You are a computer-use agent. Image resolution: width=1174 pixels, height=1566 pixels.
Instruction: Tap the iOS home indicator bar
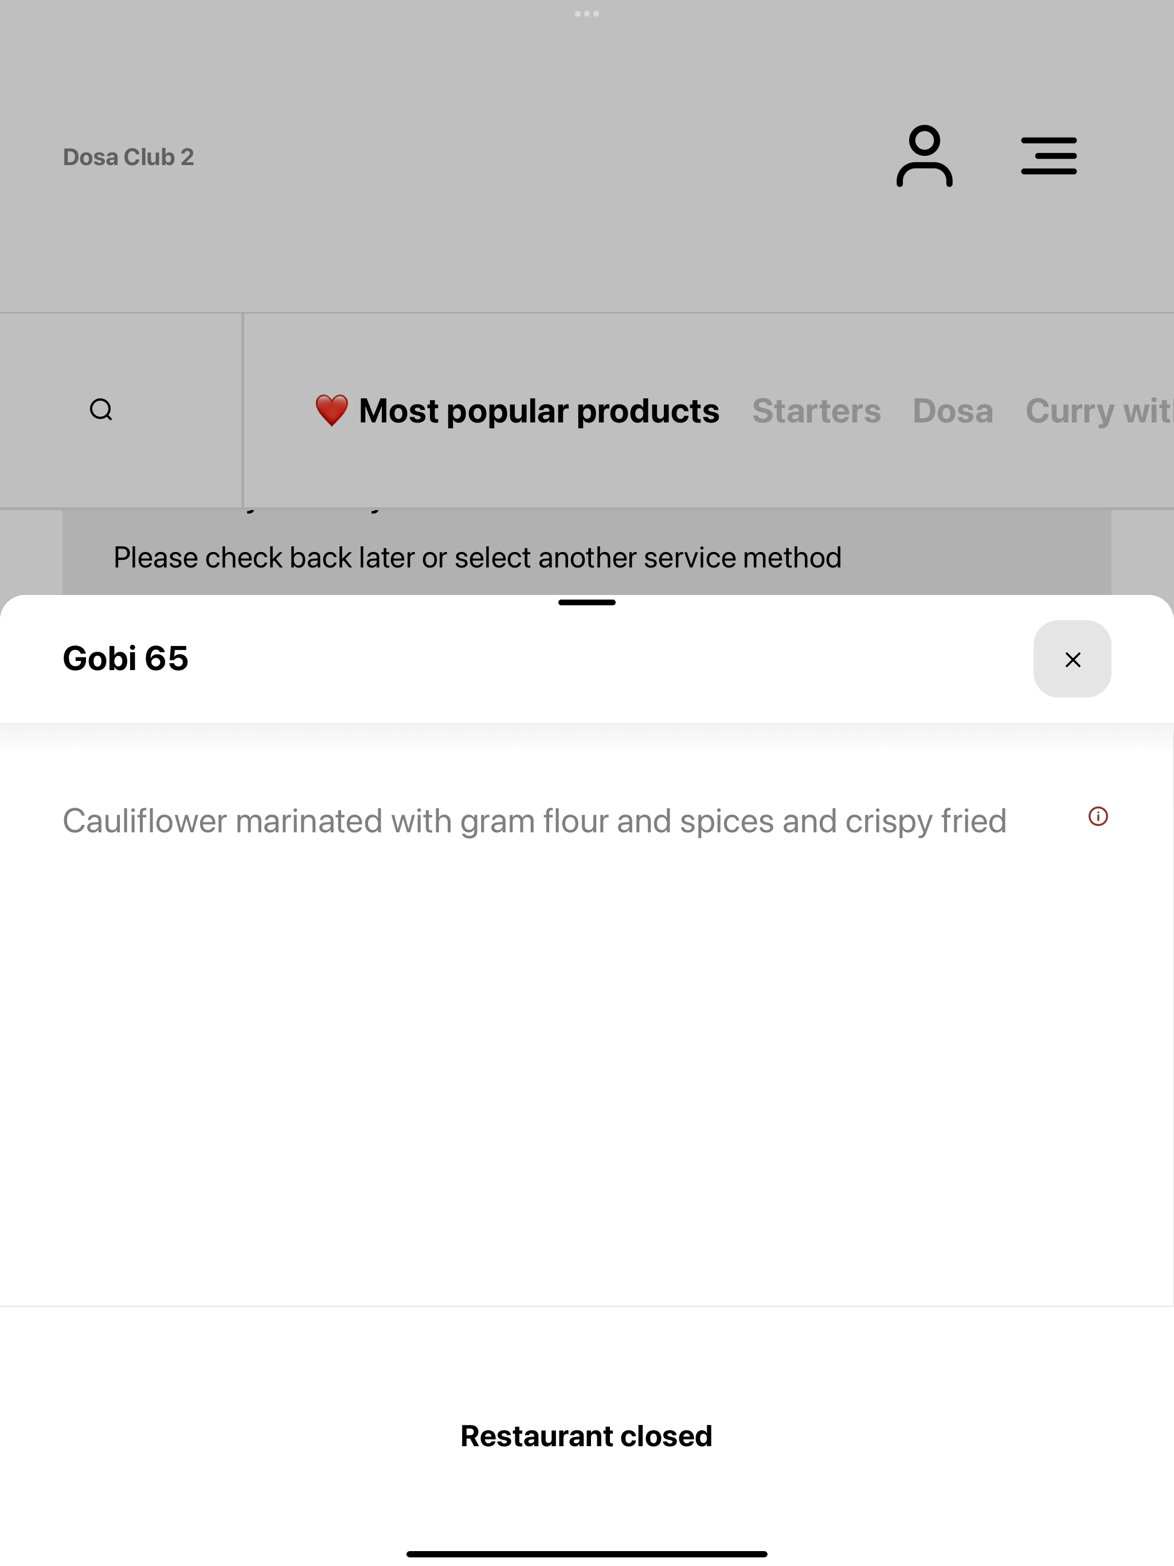(x=587, y=1554)
